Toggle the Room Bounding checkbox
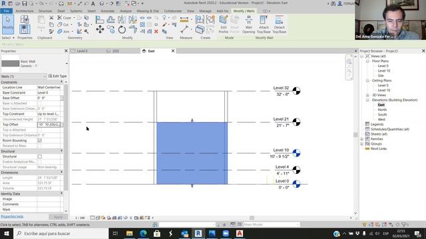Image resolution: width=426 pixels, height=239 pixels. point(40,140)
